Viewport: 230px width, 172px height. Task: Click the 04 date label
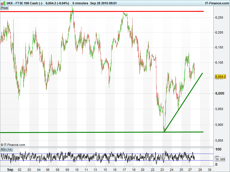(x=39, y=170)
